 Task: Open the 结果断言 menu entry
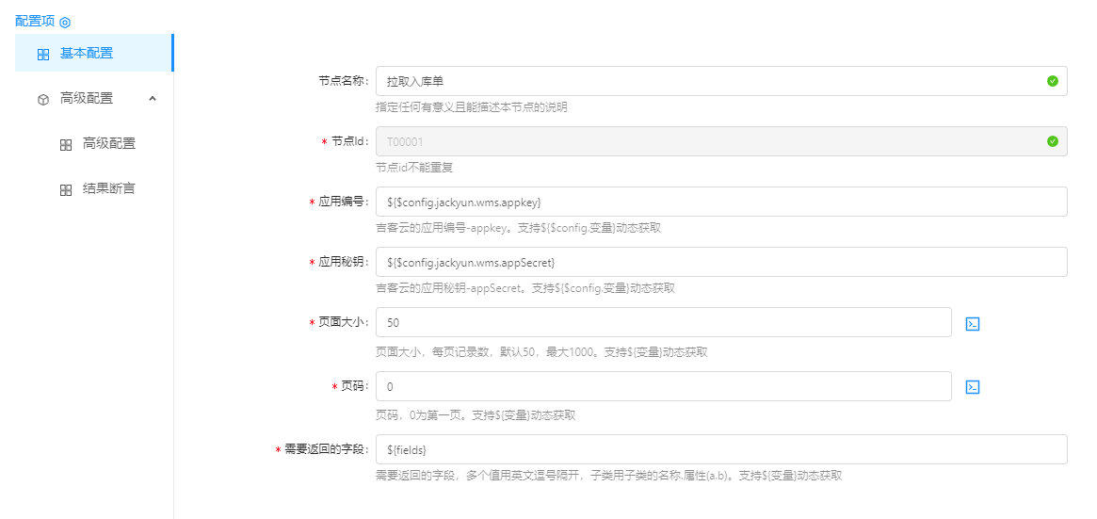108,188
